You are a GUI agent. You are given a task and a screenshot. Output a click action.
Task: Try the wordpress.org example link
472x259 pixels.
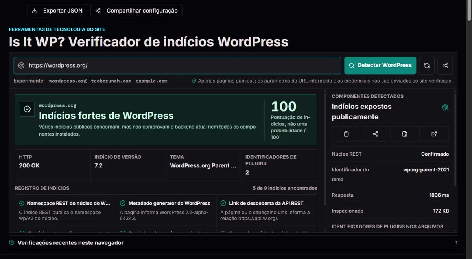tap(68, 81)
